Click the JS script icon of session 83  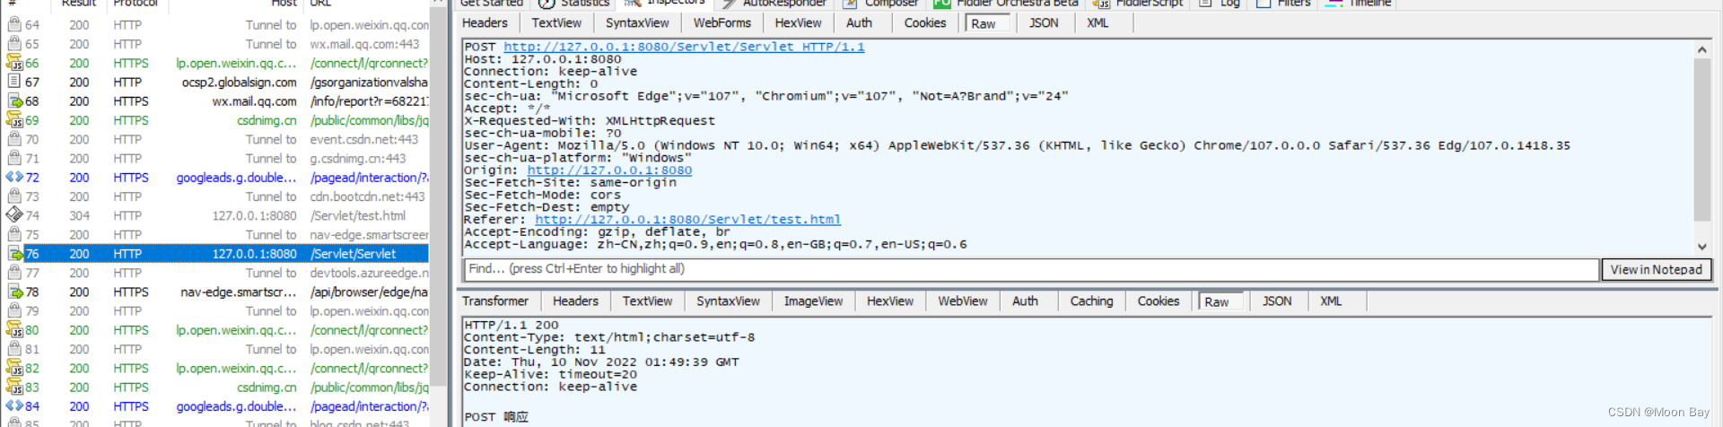point(14,388)
